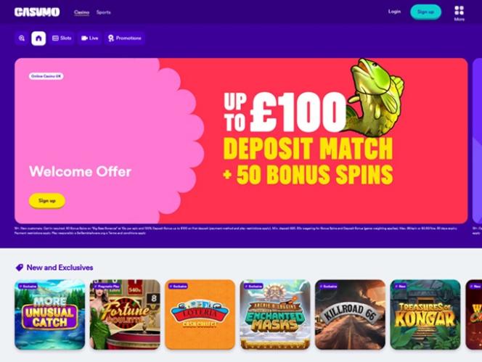This screenshot has height=362, width=482.
Task: Click the Online Casino UK badge
Action: [x=46, y=76]
